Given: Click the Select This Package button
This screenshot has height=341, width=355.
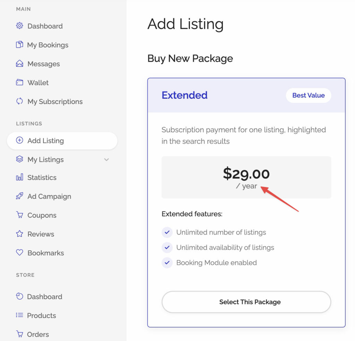Looking at the screenshot, I should [x=246, y=302].
